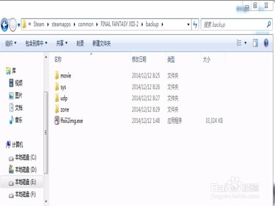The image size is (275, 206).
Task: Click the 刻录 toolbar button
Action: click(80, 43)
